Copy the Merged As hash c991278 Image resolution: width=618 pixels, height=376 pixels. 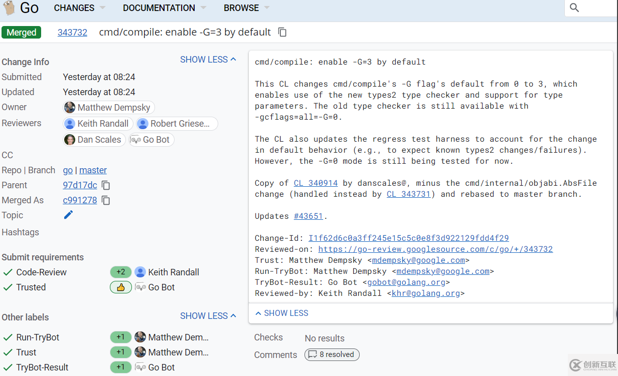point(106,200)
